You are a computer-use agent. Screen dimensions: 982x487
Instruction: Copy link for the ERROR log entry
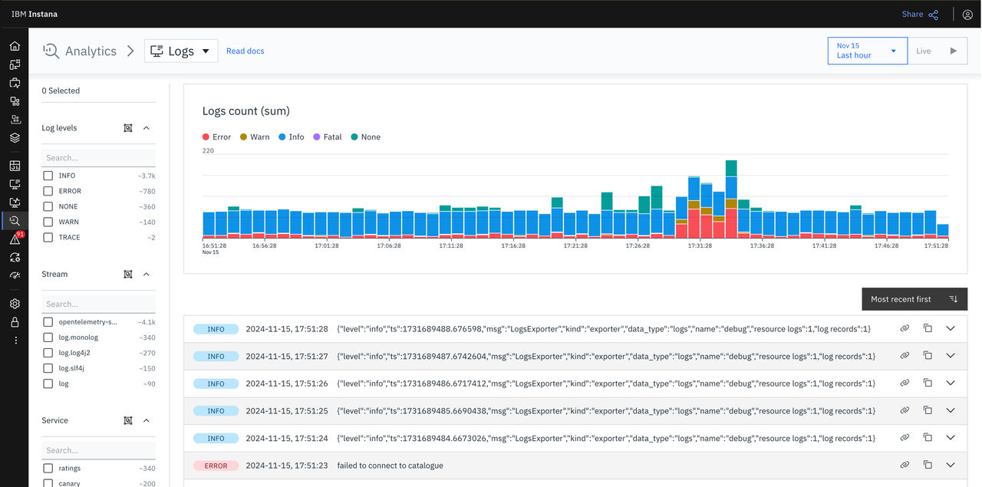coord(905,465)
